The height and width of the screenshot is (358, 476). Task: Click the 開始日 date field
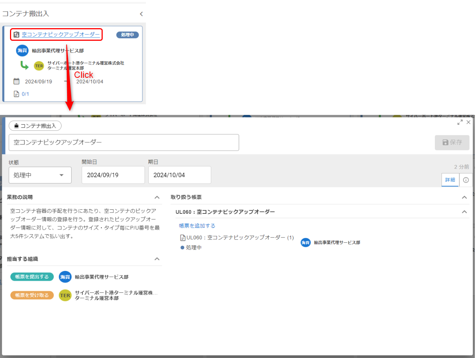[x=113, y=175]
